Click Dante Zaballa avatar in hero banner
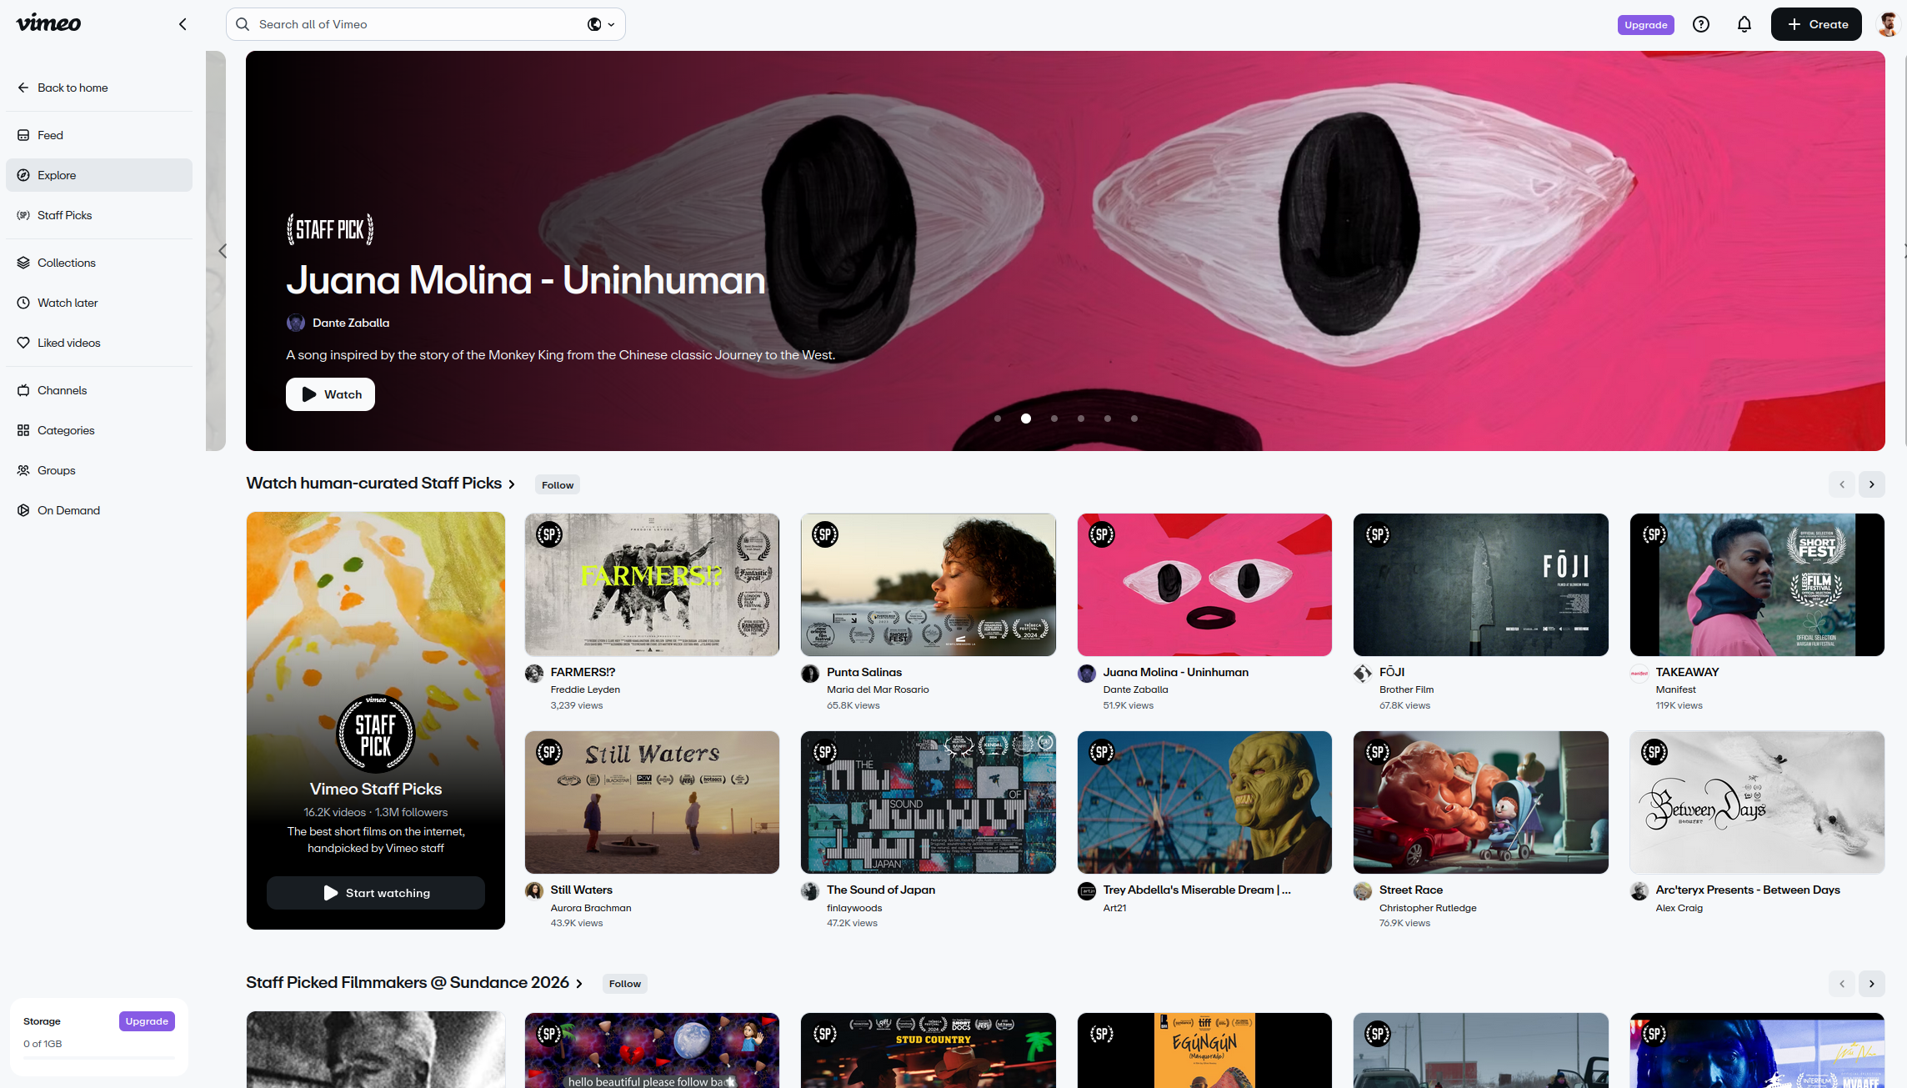The height and width of the screenshot is (1088, 1907). (x=295, y=323)
